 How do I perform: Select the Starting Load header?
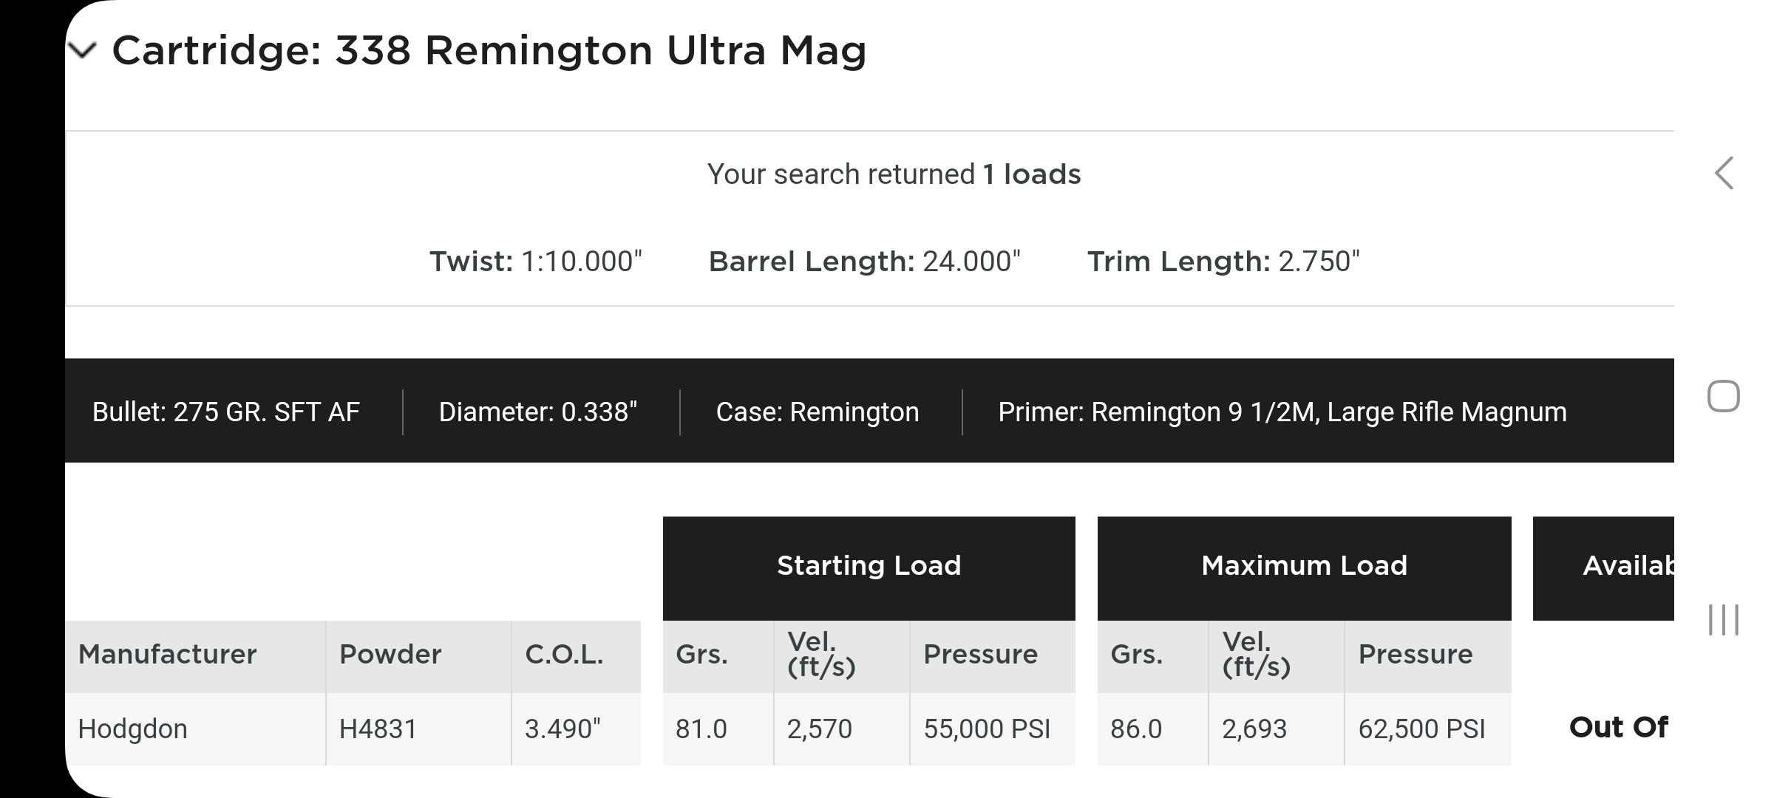point(869,566)
